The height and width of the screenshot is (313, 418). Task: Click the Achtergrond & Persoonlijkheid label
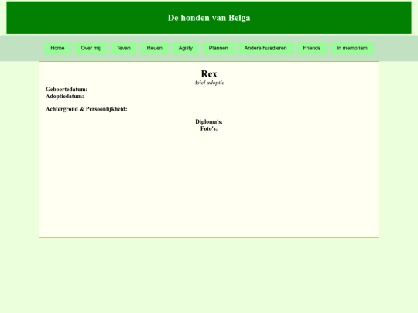coord(87,109)
